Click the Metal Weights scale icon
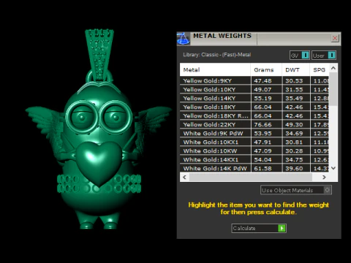The height and width of the screenshot is (263, 351). click(184, 39)
